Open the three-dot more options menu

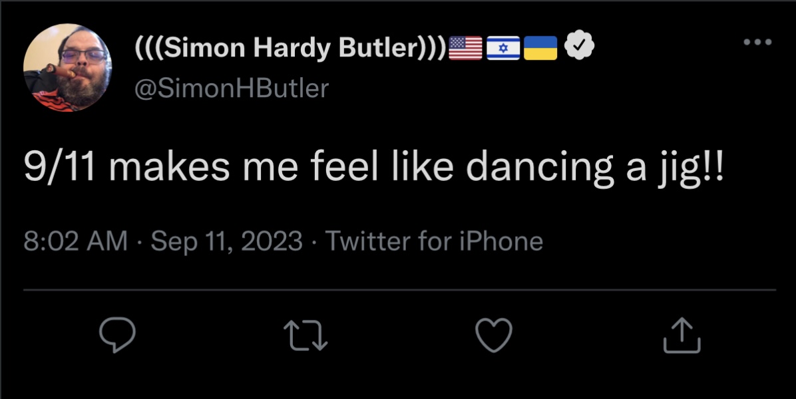(x=758, y=42)
